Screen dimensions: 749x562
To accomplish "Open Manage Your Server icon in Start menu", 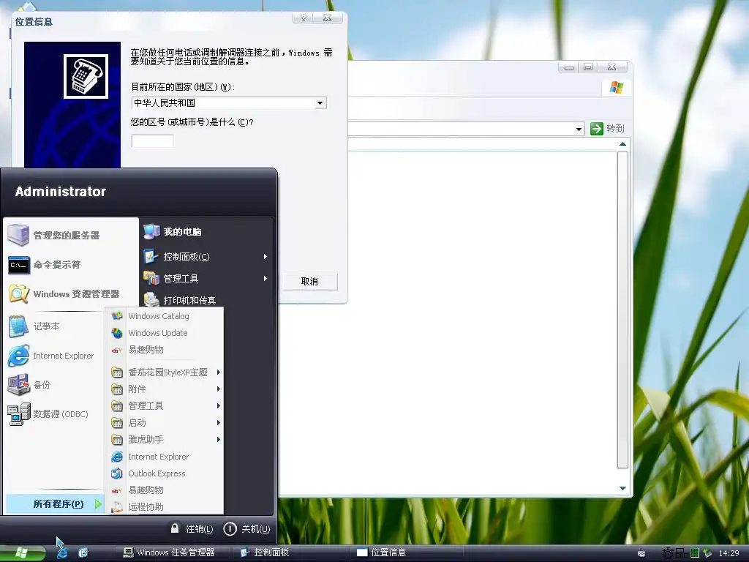I will pos(18,235).
